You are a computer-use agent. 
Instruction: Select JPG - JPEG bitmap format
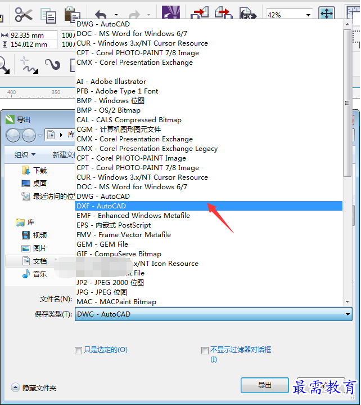click(x=209, y=292)
